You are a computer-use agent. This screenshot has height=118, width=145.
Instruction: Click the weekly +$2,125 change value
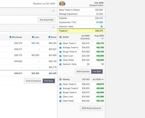click(x=100, y=101)
